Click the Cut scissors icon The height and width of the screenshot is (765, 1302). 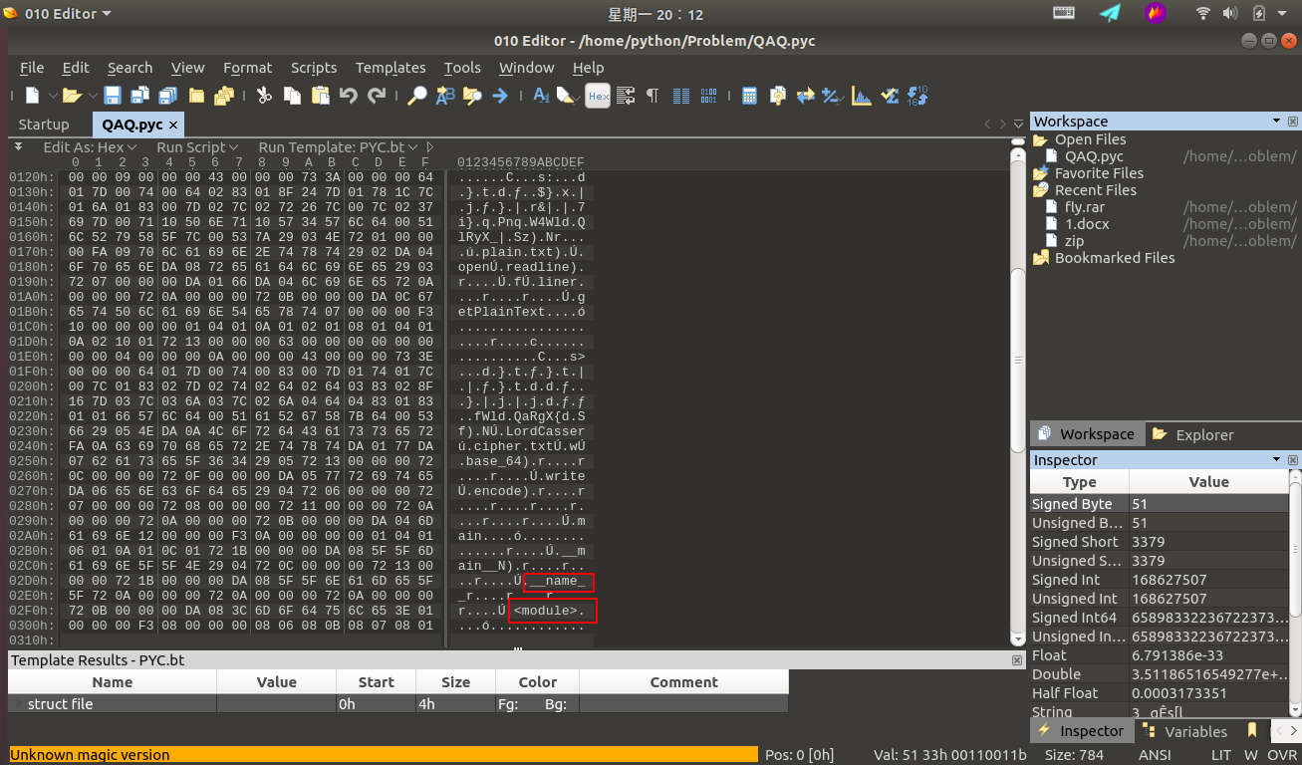click(x=264, y=96)
